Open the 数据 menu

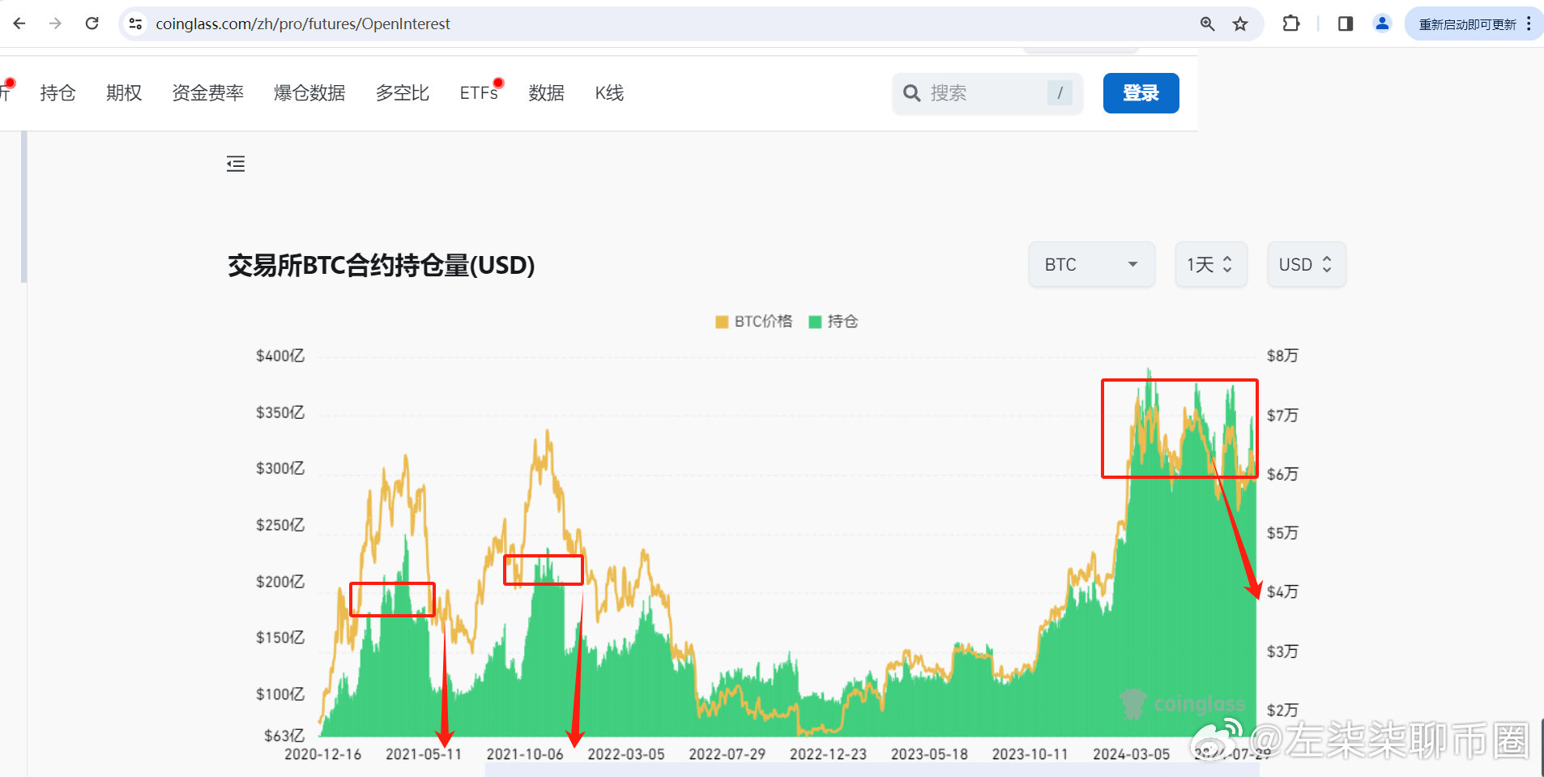pyautogui.click(x=547, y=93)
